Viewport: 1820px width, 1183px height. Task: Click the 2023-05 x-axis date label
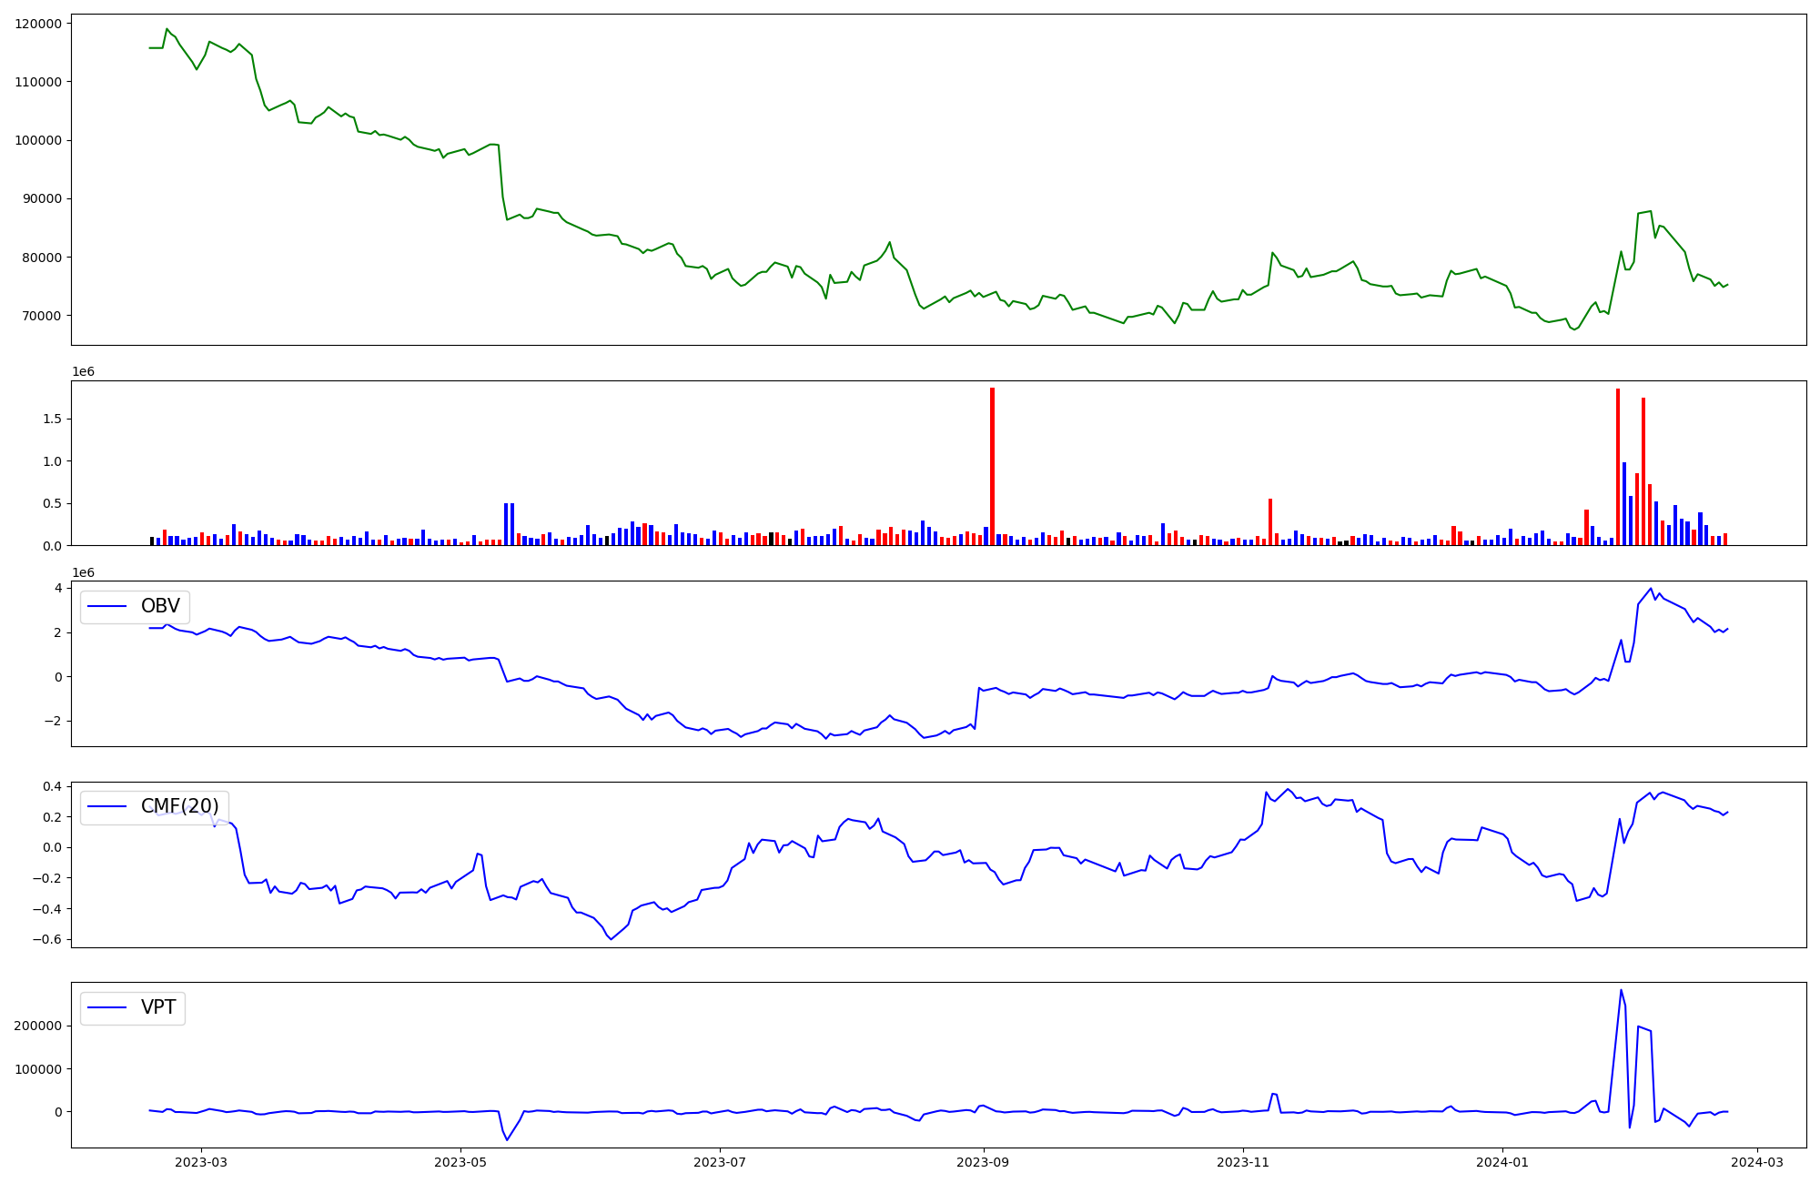(460, 1161)
